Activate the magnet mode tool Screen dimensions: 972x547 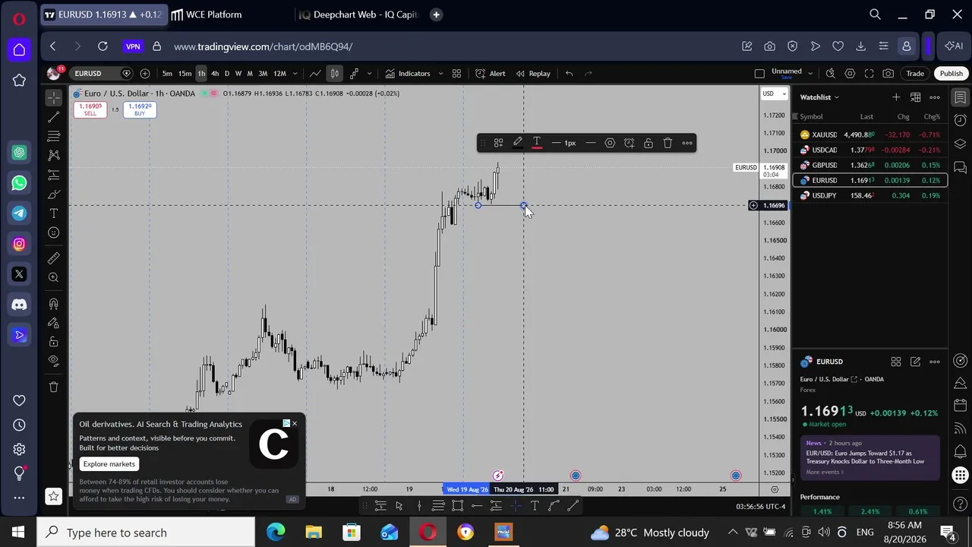(53, 304)
